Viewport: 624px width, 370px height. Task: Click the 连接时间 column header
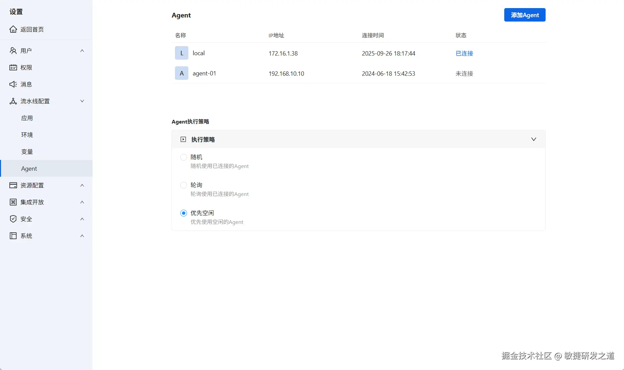click(x=373, y=35)
